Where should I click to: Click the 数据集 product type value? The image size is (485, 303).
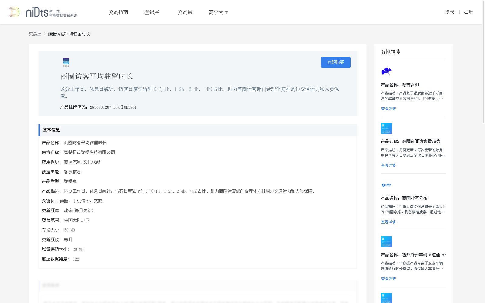click(70, 181)
